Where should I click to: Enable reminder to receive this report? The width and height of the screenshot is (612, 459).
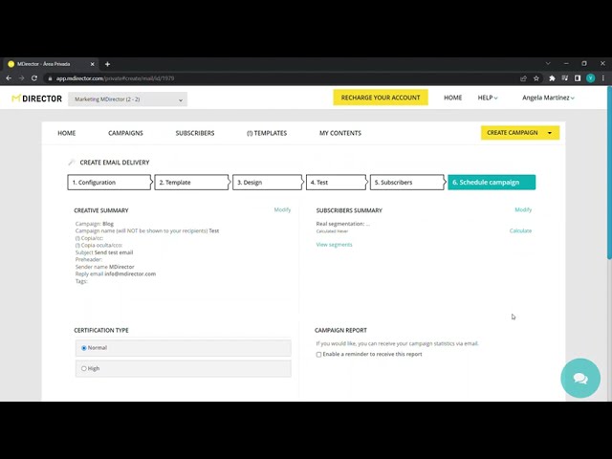(318, 355)
